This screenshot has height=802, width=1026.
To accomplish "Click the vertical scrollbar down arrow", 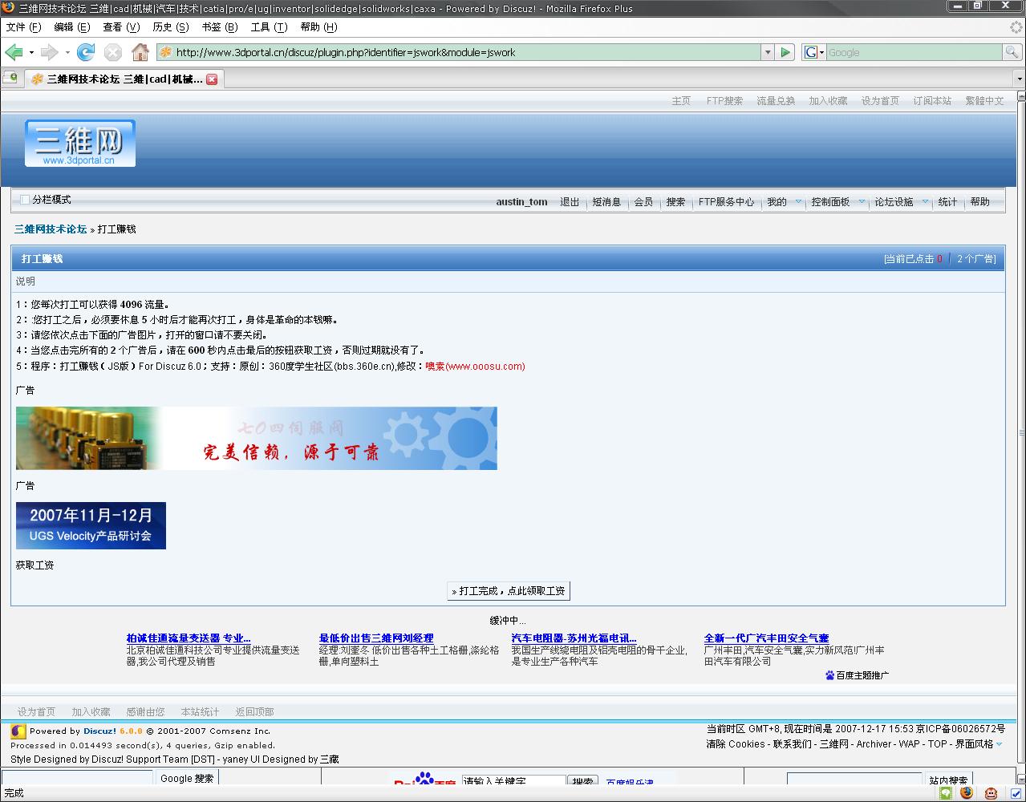I will click(1020, 779).
